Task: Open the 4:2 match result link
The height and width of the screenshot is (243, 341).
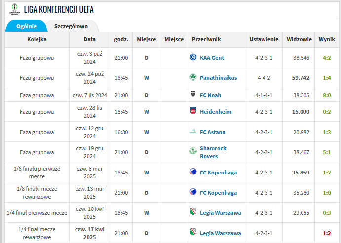Action: 326,58
